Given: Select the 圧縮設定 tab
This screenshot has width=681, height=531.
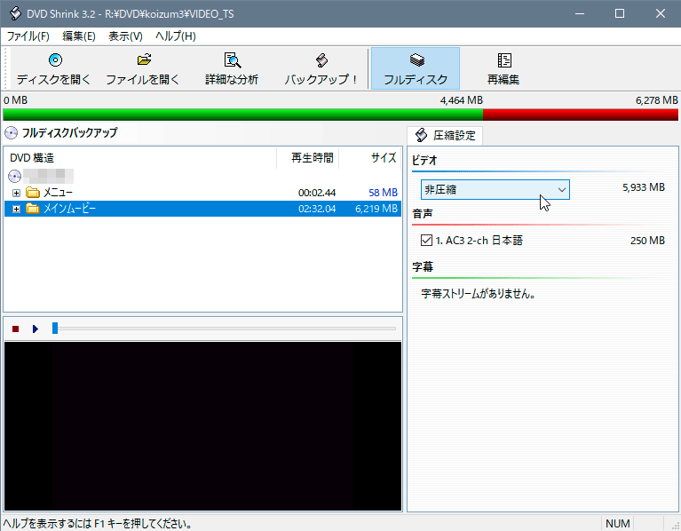Looking at the screenshot, I should [445, 136].
